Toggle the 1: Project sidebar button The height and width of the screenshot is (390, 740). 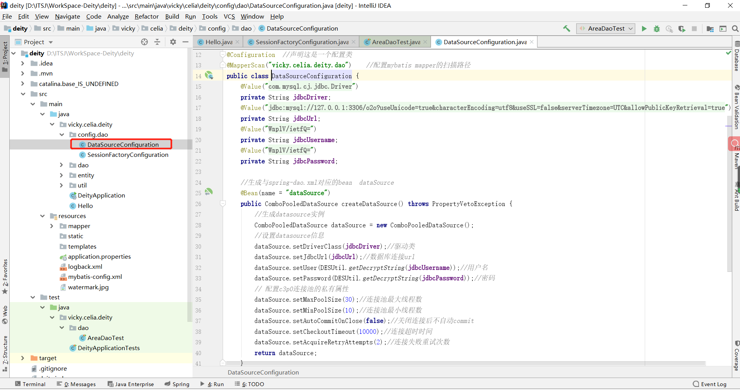pos(5,57)
